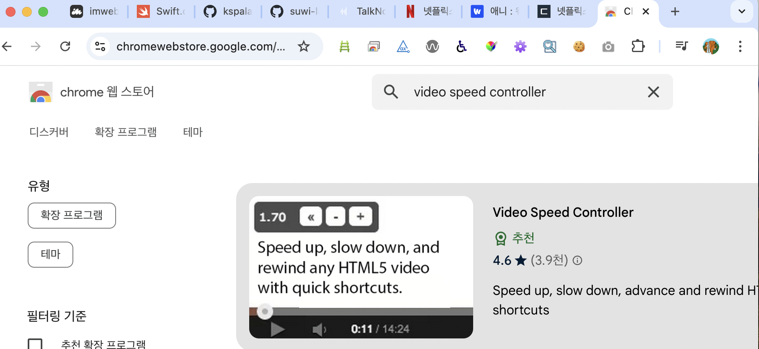759x349 pixels.
Task: Go forward to the next page
Action: pos(36,46)
